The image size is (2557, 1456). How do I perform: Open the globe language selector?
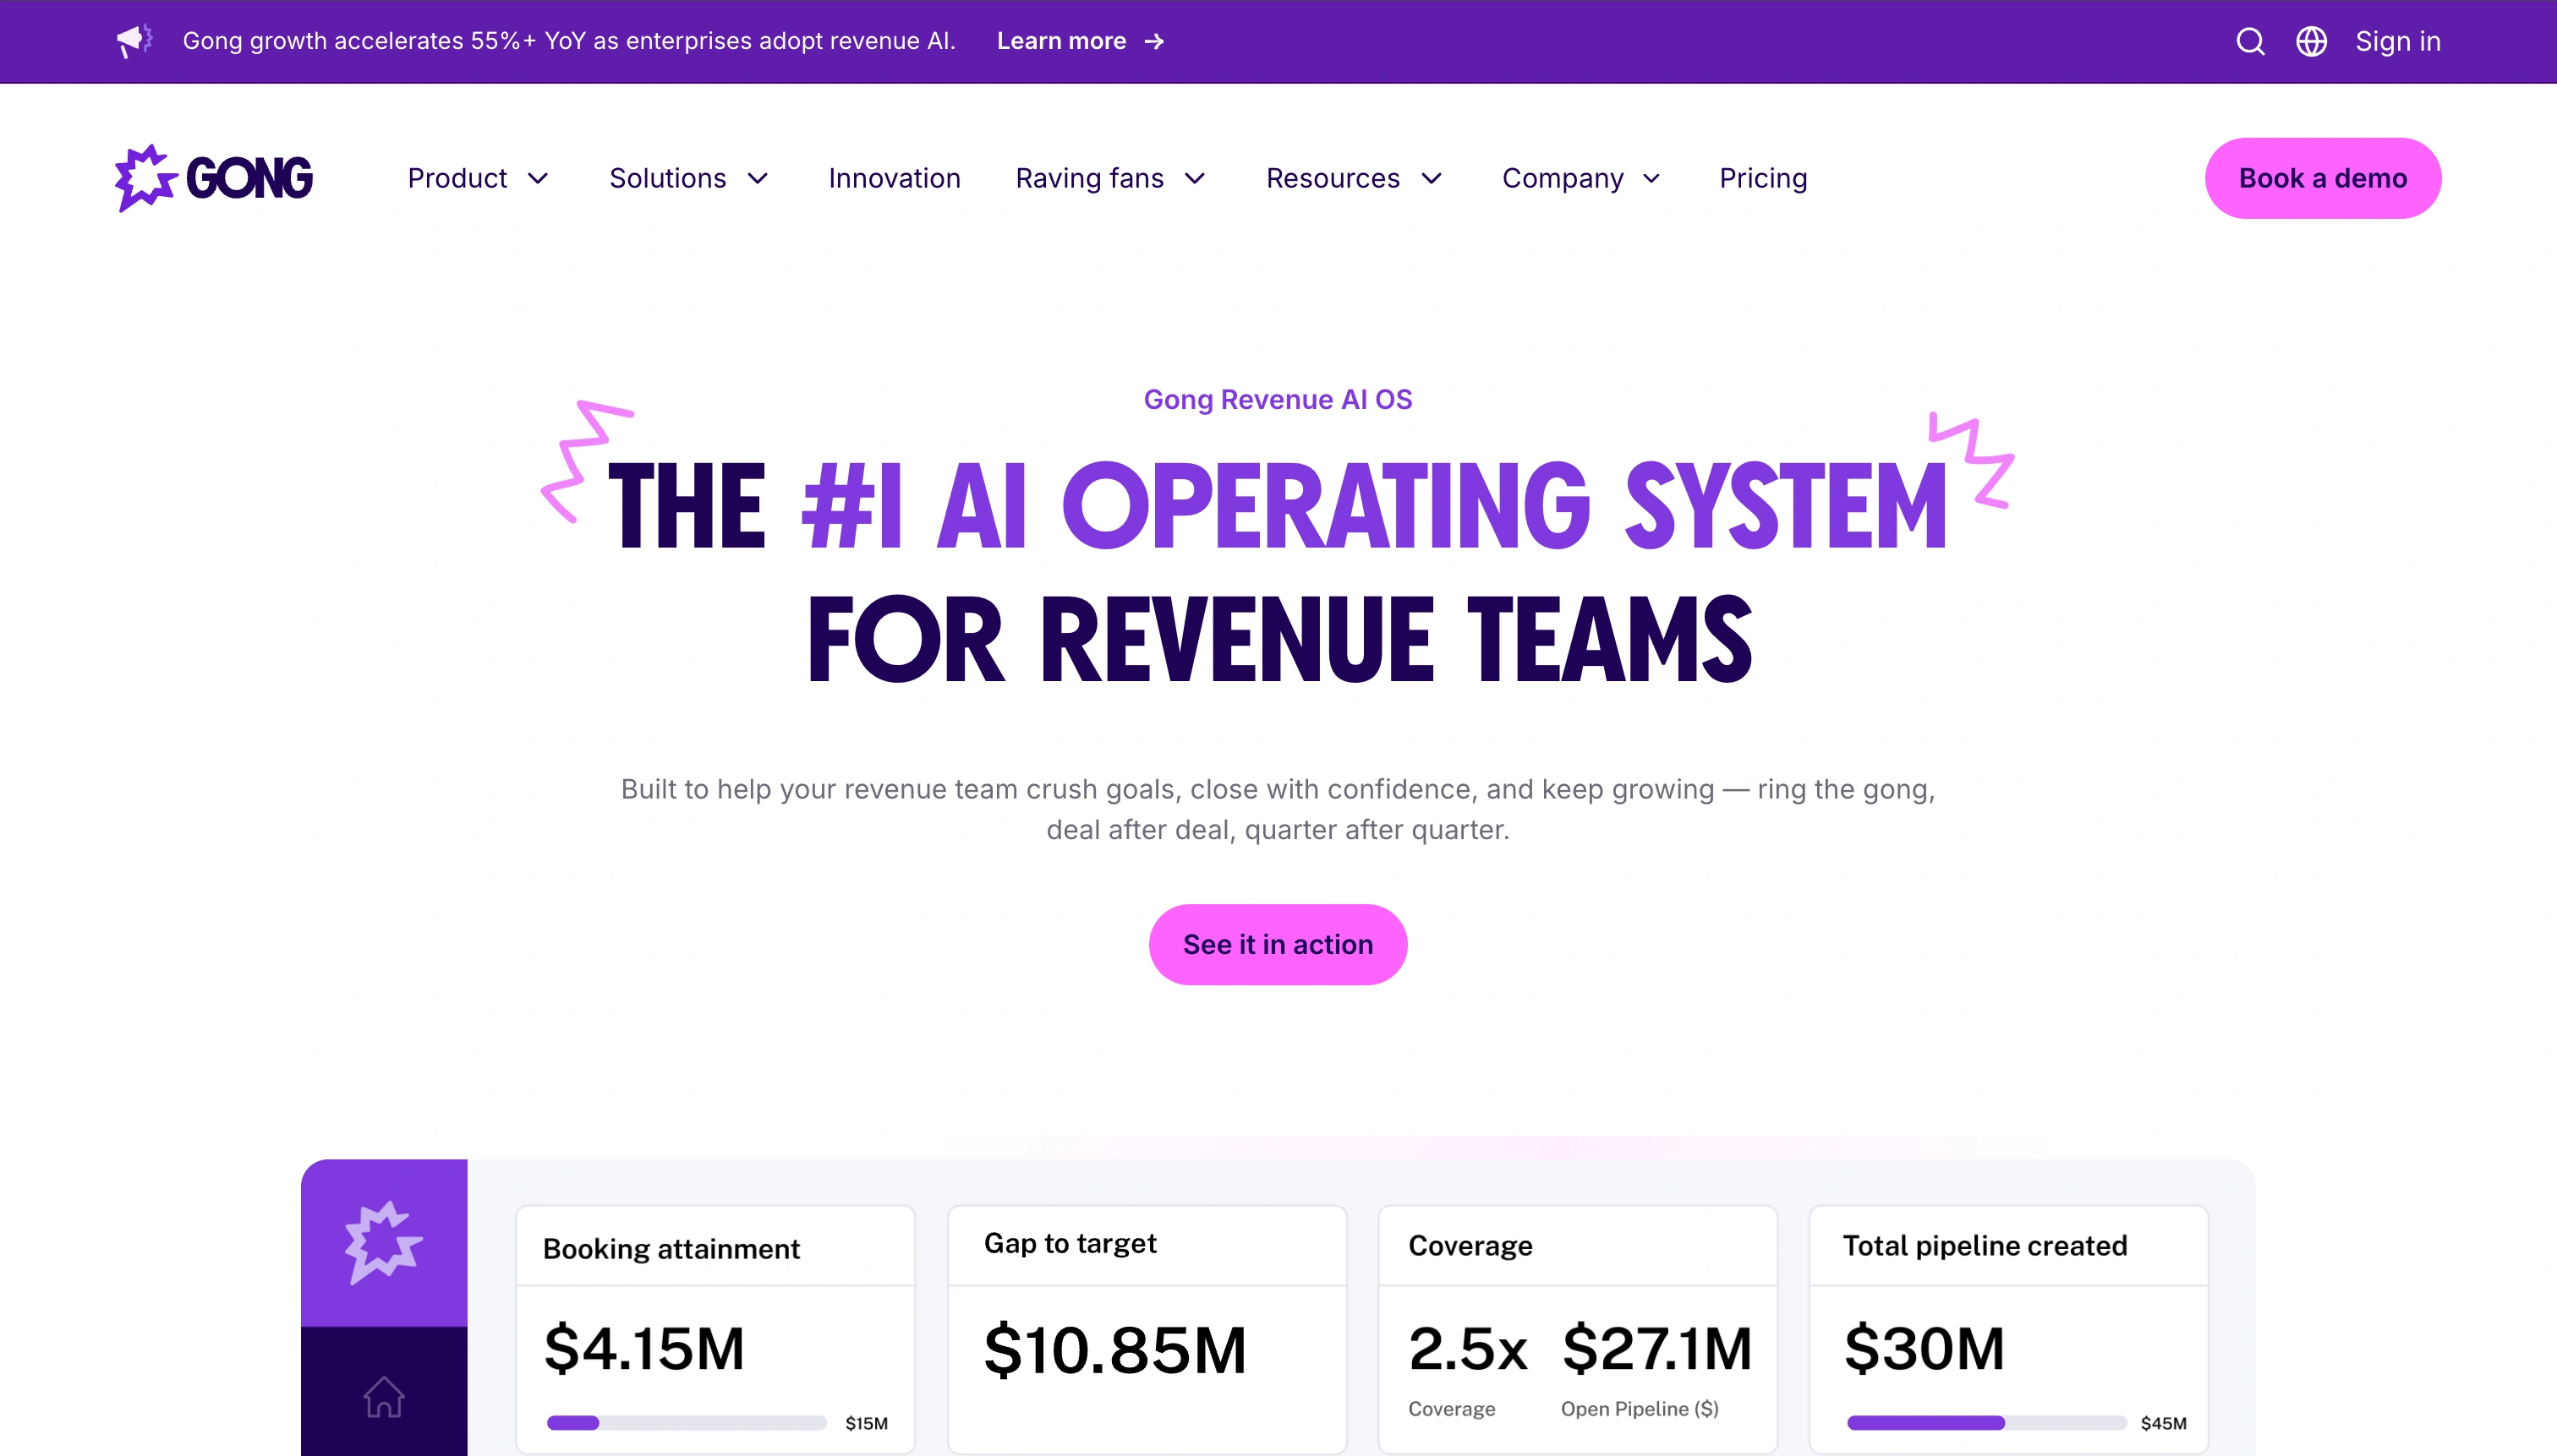(2311, 41)
